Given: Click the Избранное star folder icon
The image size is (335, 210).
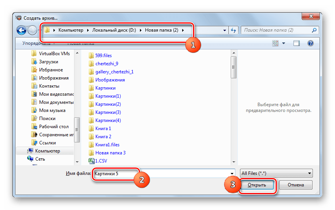Looking at the screenshot, I should point(34,70).
